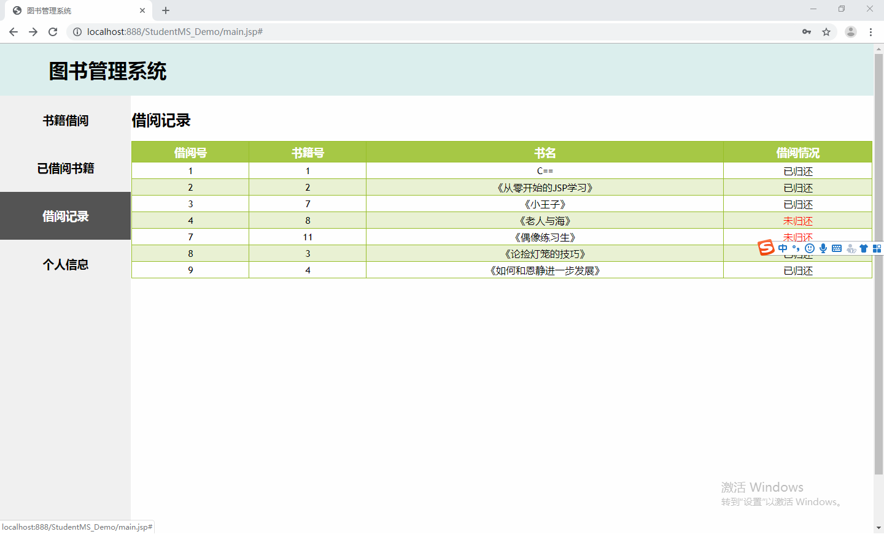This screenshot has width=884, height=545.
Task: Click the vertical scrollbar thumb
Action: click(878, 264)
